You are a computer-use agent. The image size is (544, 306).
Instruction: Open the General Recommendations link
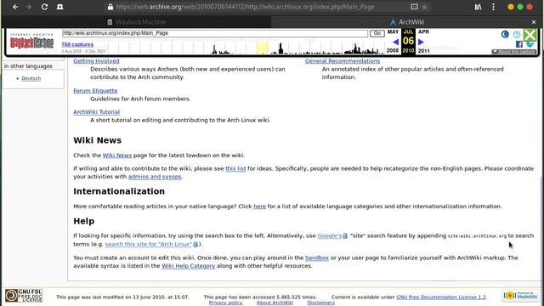point(343,61)
